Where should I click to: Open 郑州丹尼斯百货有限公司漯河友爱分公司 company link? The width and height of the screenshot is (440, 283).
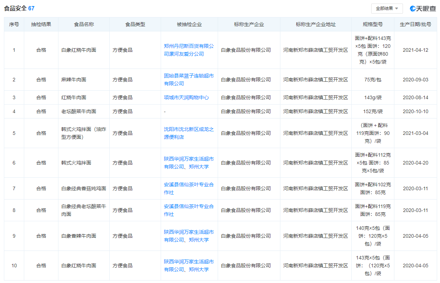point(189,50)
